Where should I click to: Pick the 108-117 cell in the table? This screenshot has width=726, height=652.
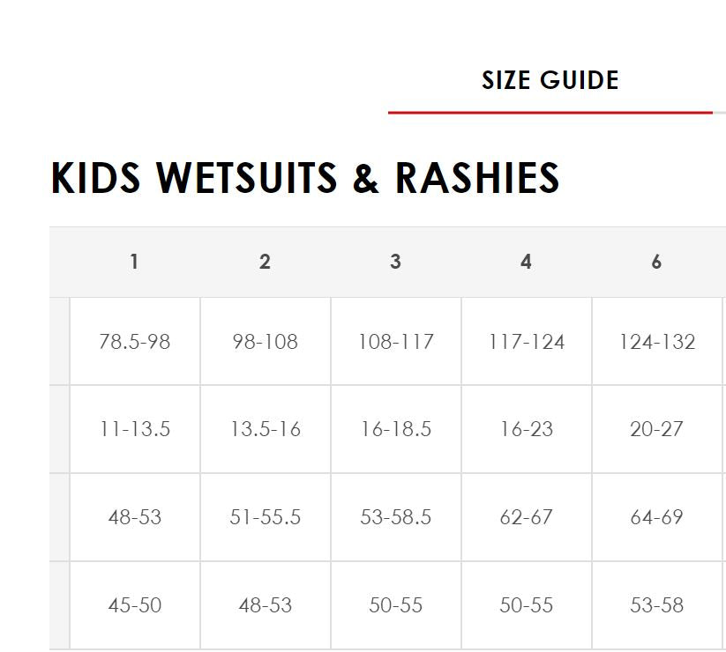click(396, 341)
